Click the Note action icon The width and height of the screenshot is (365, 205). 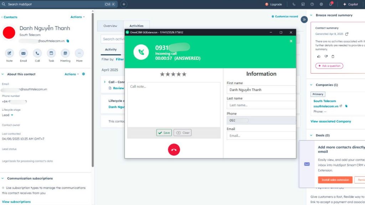pyautogui.click(x=9, y=53)
